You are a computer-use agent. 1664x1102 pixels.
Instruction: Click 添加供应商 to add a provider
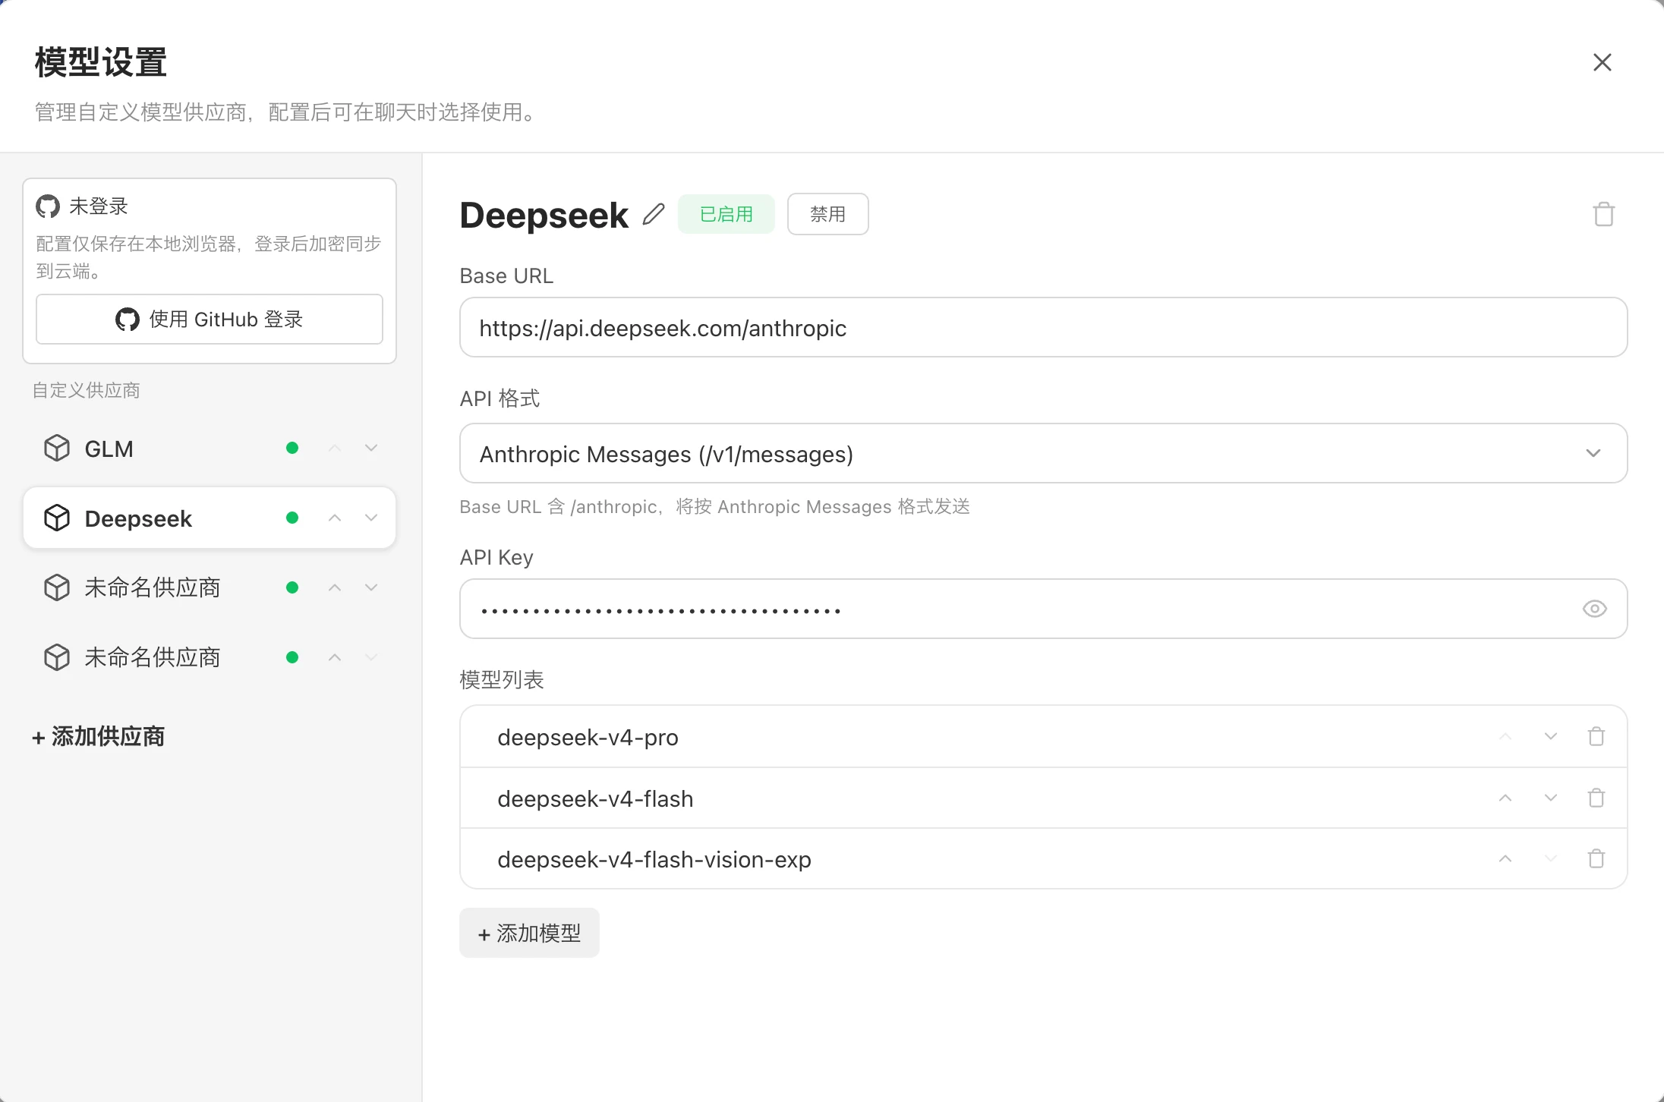(98, 736)
